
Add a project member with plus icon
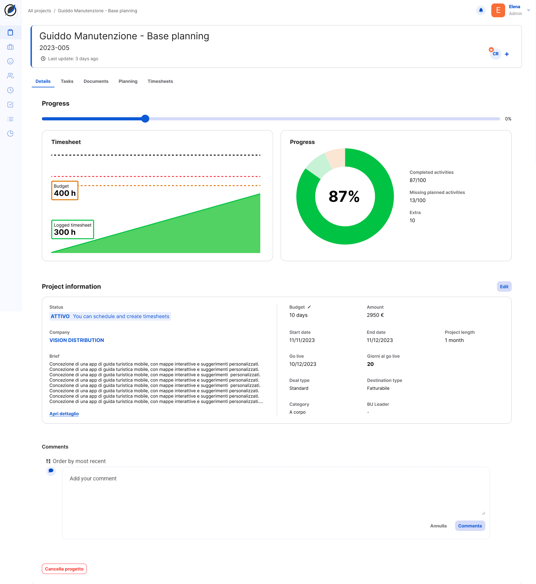507,54
